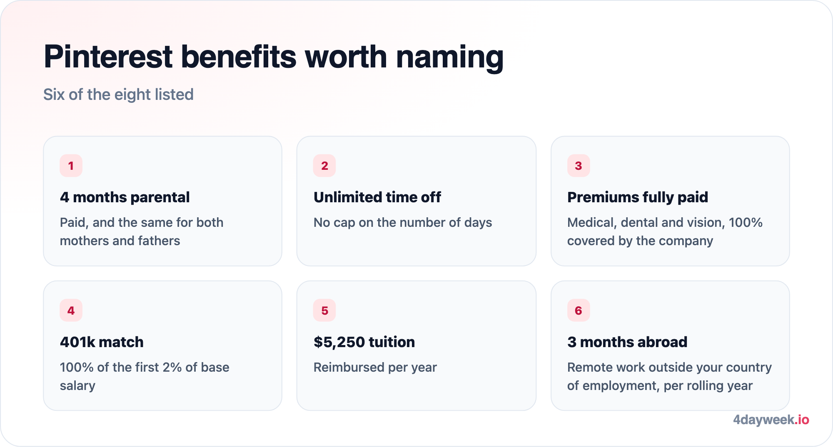Click the number 4 badge icon

click(x=71, y=310)
